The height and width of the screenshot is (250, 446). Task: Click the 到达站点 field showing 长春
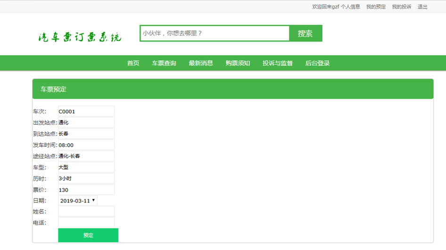[86, 134]
